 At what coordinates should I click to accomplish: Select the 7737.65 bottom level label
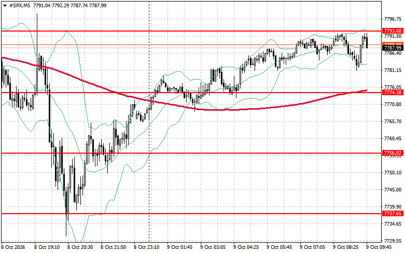(x=393, y=214)
